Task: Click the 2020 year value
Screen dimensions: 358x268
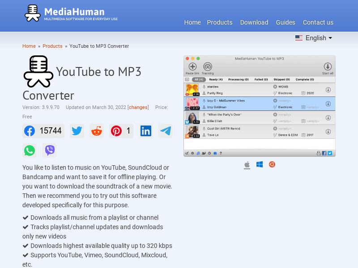Action: [x=310, y=93]
